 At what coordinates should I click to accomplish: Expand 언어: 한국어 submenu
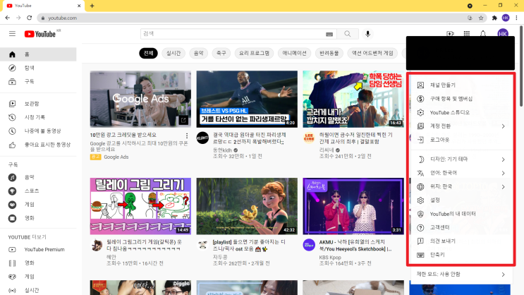[x=461, y=173]
